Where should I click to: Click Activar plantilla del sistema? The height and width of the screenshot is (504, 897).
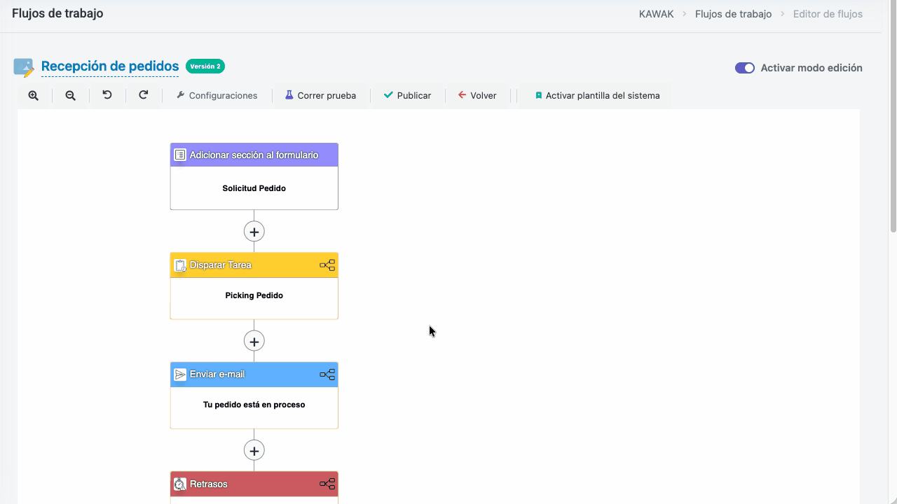597,95
